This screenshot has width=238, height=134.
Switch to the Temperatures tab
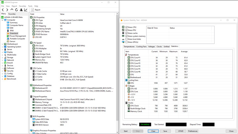(129, 47)
